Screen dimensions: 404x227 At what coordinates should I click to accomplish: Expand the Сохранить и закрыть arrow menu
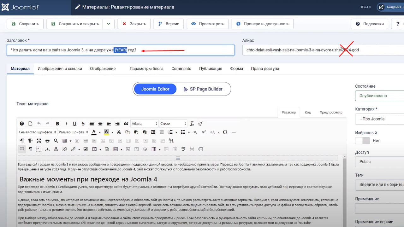click(108, 24)
